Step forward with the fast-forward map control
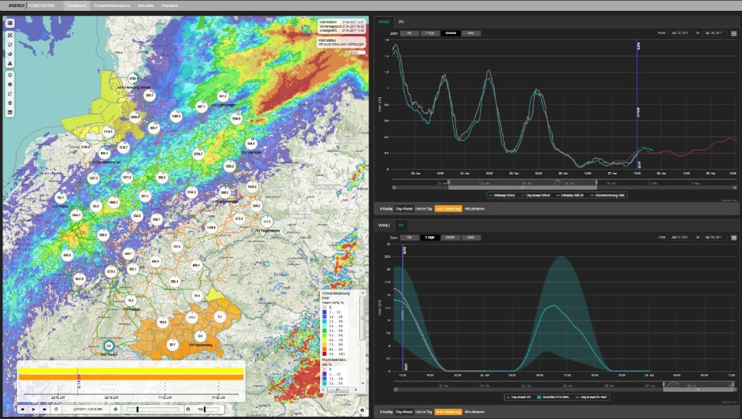This screenshot has width=742, height=419. [45, 409]
